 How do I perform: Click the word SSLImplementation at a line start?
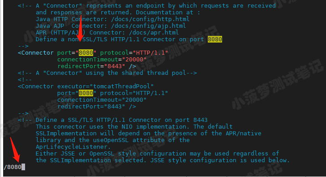point(66,134)
